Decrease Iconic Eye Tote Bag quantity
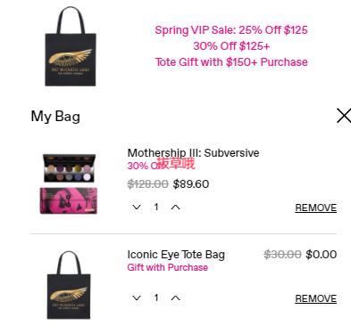Image resolution: width=351 pixels, height=326 pixels. point(137,297)
